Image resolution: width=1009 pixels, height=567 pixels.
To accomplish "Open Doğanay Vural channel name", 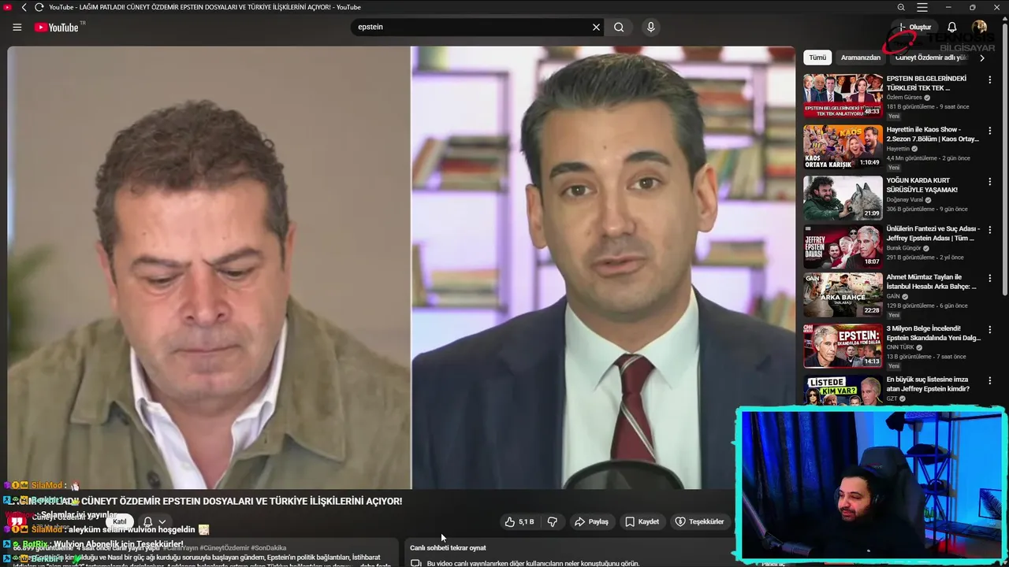I will tap(905, 200).
